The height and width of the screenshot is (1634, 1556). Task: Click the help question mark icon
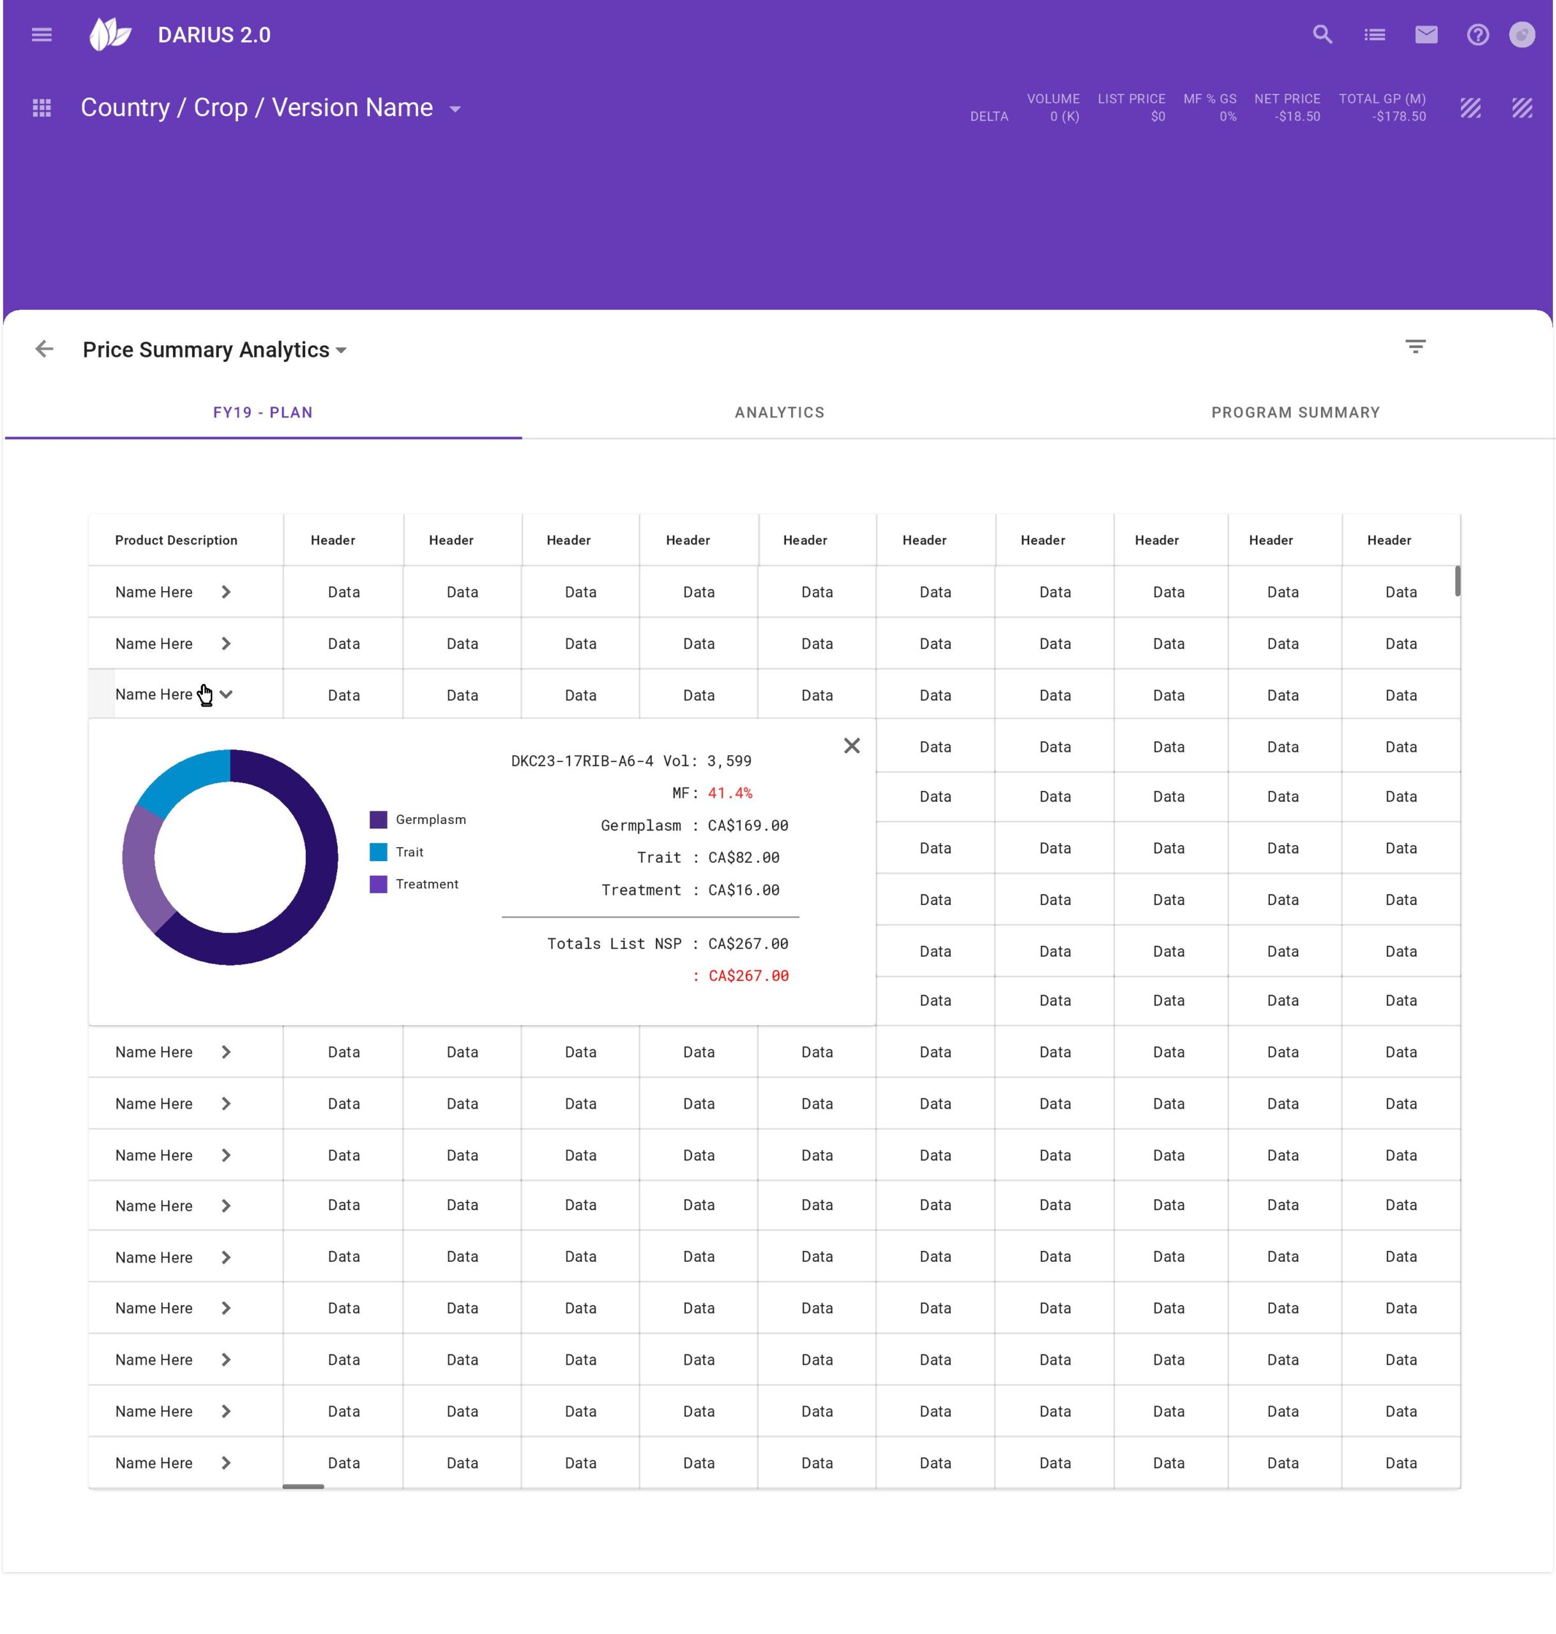click(x=1477, y=35)
